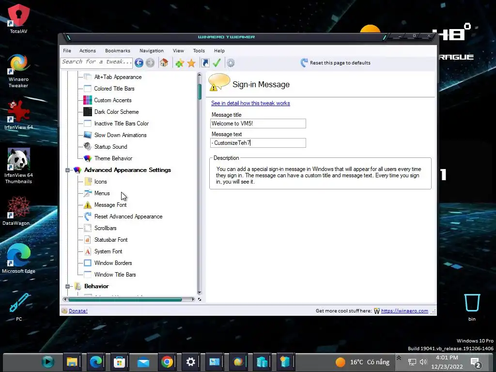Click the tree's vertical scrollbar thumb
Viewport: 496px width, 372px height.
pyautogui.click(x=200, y=92)
